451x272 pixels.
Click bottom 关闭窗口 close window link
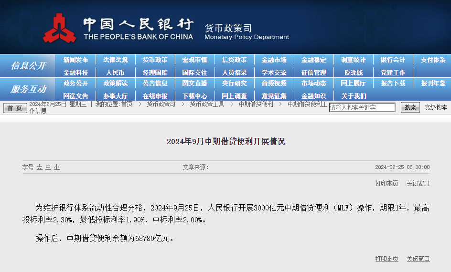[x=418, y=259]
